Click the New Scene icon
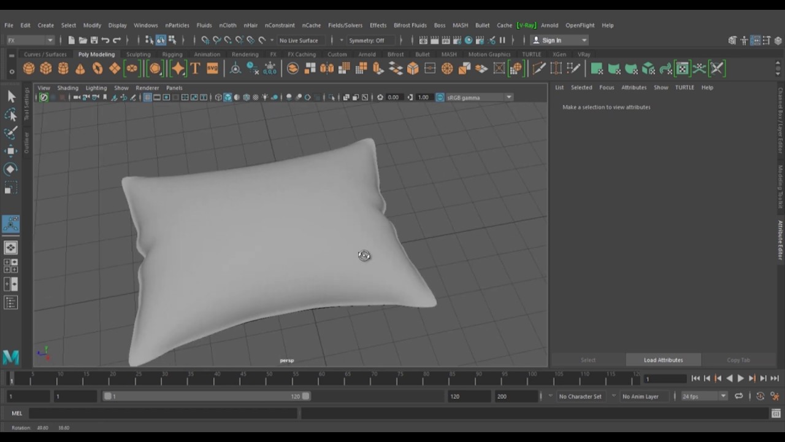The image size is (785, 442). coord(71,41)
